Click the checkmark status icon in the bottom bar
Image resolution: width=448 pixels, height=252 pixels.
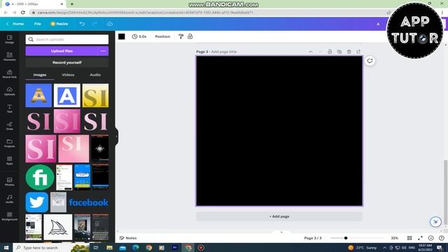click(431, 238)
